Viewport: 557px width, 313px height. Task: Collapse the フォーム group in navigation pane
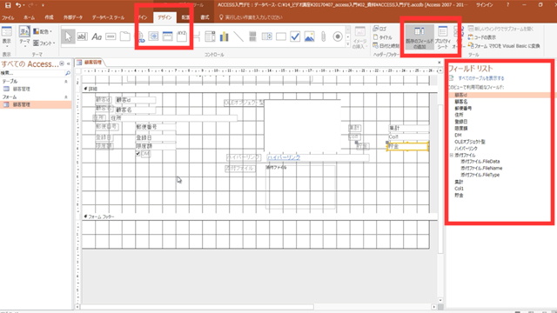point(66,97)
